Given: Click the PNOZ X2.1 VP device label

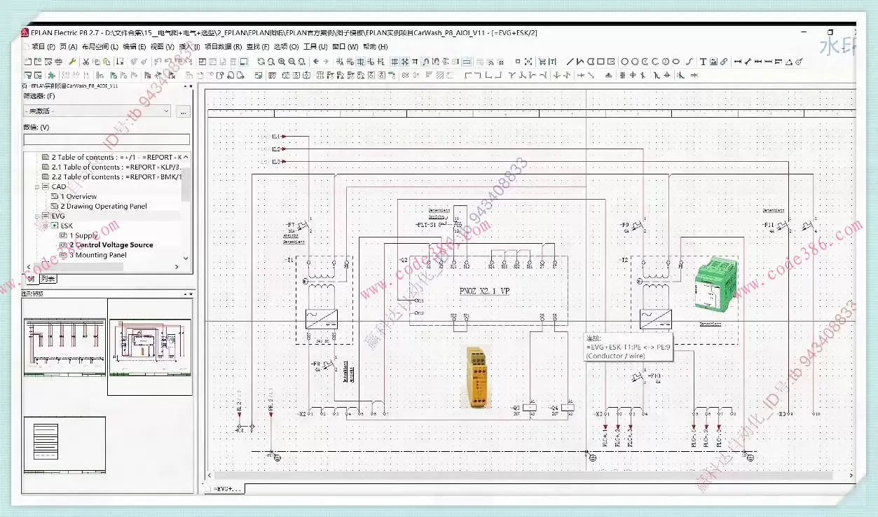Looking at the screenshot, I should click(484, 291).
